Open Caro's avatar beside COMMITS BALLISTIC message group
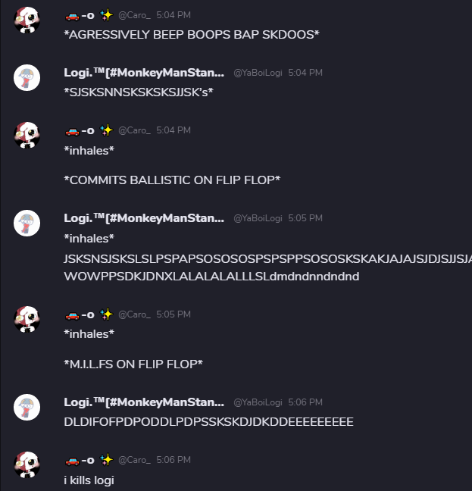This screenshot has height=491, width=472. [x=27, y=136]
